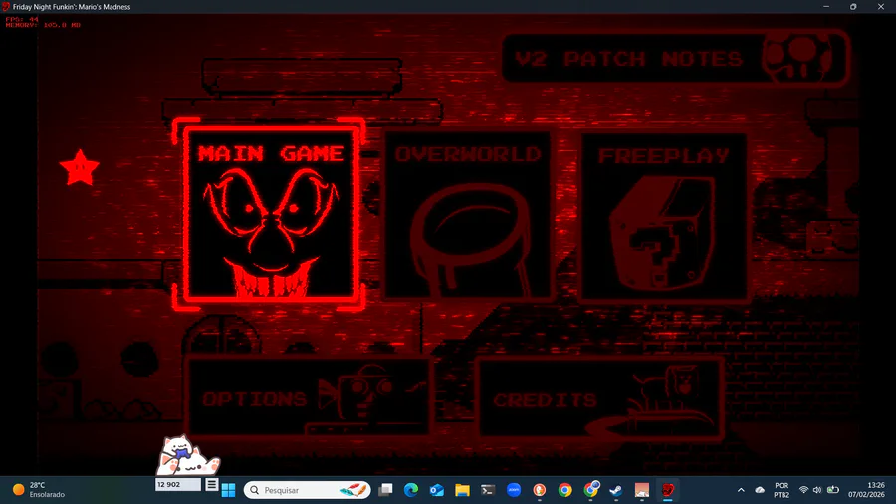Open the OVERWORLD menu card
This screenshot has width=896, height=504.
pyautogui.click(x=468, y=216)
